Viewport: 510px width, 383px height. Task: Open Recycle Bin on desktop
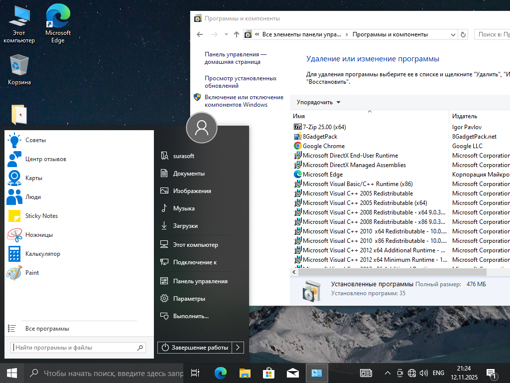[x=19, y=70]
